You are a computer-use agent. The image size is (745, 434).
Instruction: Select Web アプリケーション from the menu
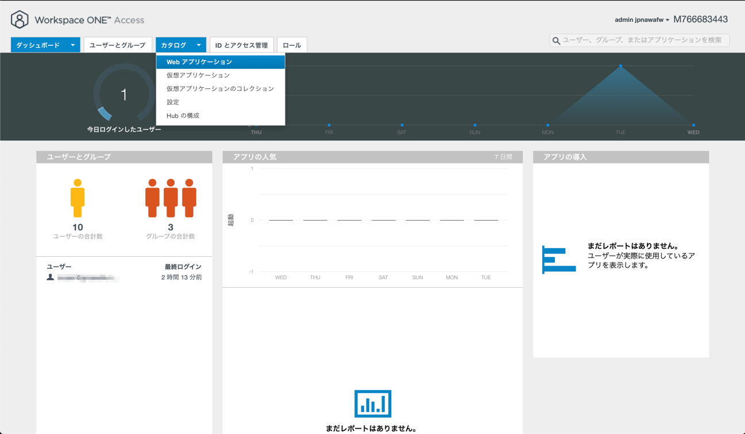click(x=221, y=62)
